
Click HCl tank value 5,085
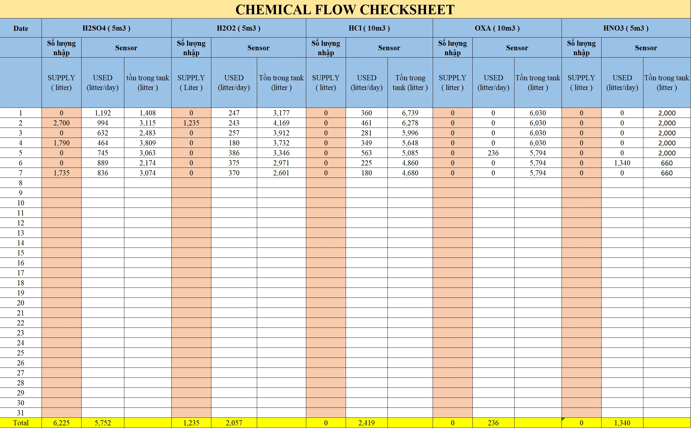tap(410, 153)
